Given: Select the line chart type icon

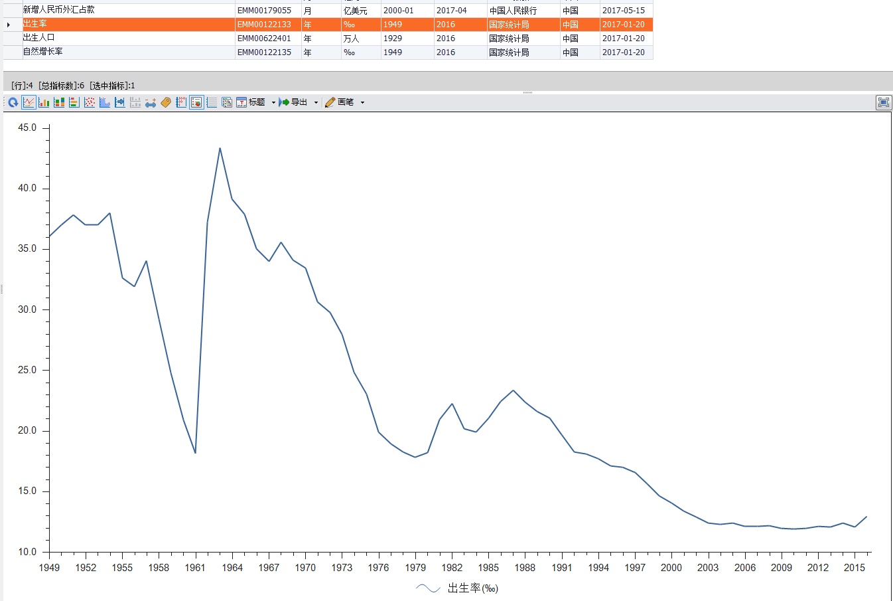Looking at the screenshot, I should (29, 102).
